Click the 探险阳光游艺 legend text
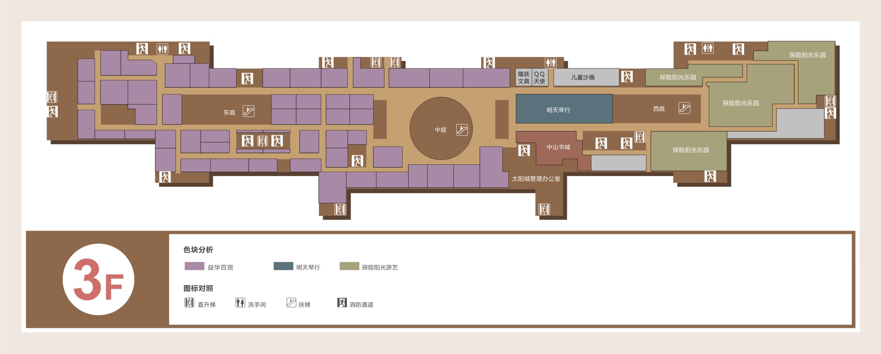Screen dimensions: 881x354 pos(380,267)
